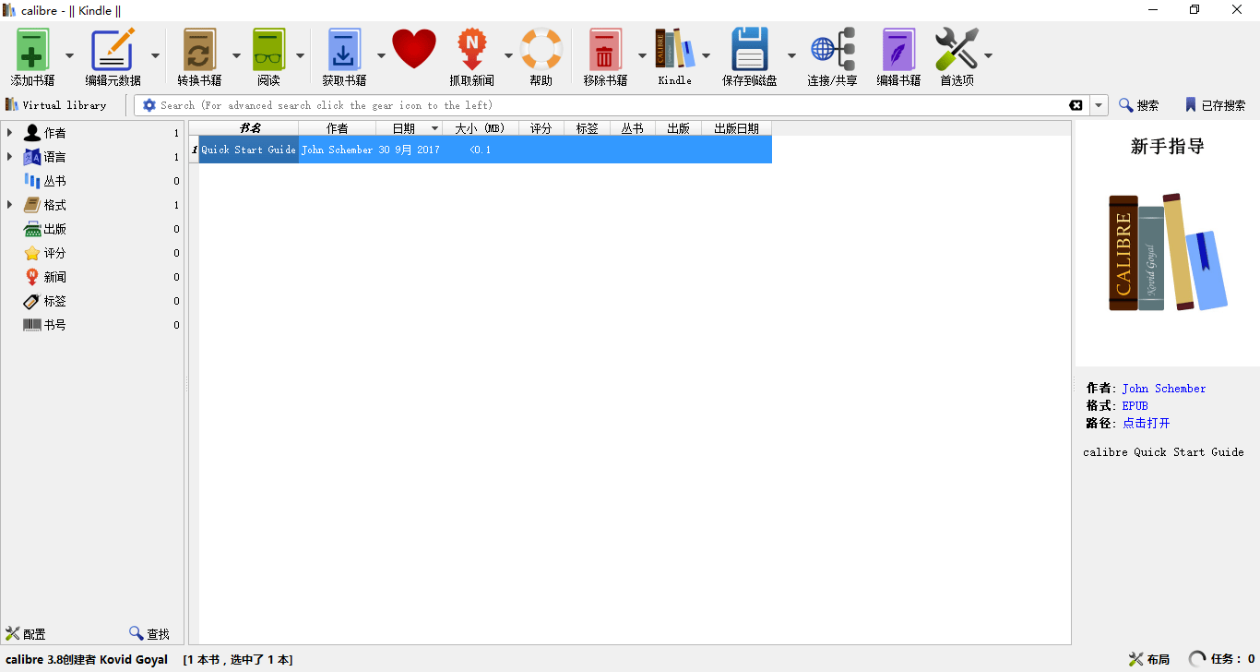The image size is (1260, 672).
Task: Sort by the 作者 column header
Action: click(338, 128)
